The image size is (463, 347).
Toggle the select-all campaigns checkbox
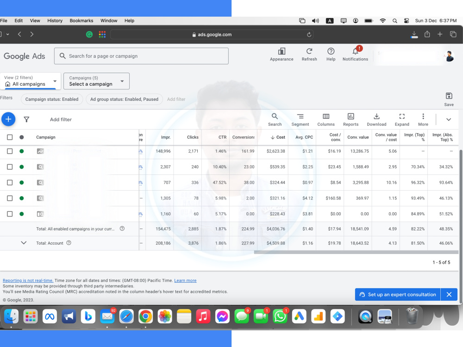(x=10, y=137)
